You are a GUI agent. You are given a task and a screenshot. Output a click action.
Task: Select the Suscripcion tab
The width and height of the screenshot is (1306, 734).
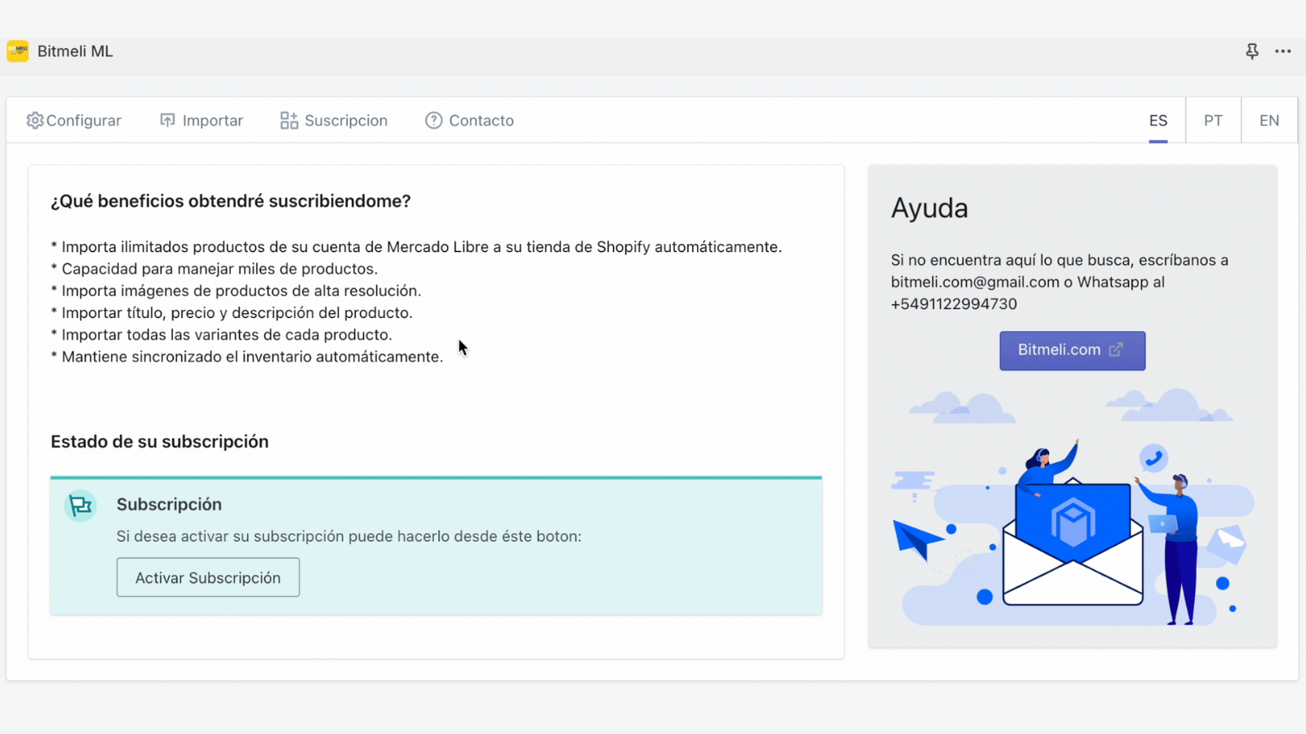click(x=345, y=121)
